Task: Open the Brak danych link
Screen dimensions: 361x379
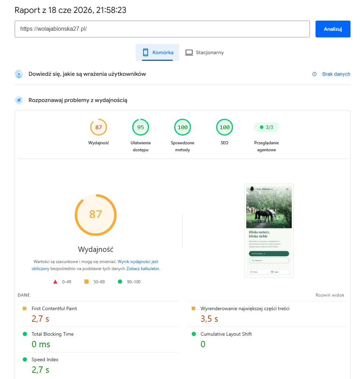Action: (x=336, y=74)
